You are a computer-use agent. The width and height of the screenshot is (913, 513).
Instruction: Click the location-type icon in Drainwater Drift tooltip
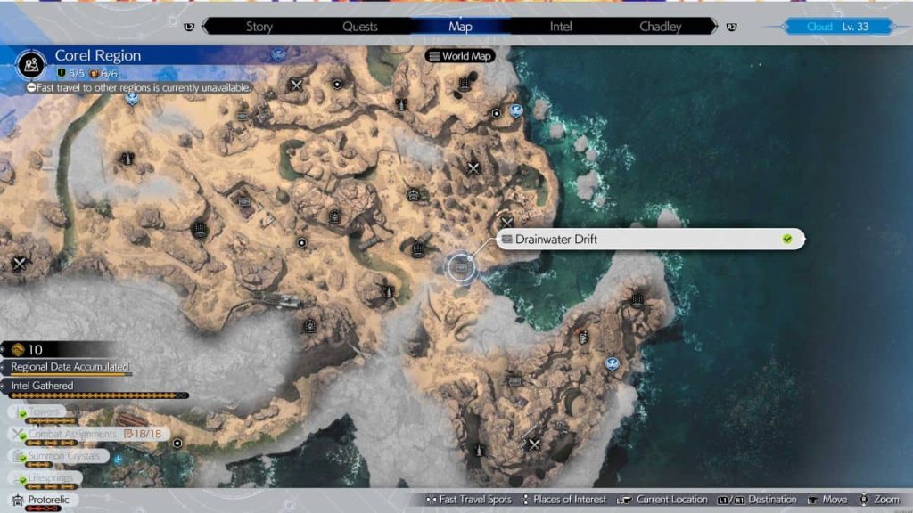point(507,239)
